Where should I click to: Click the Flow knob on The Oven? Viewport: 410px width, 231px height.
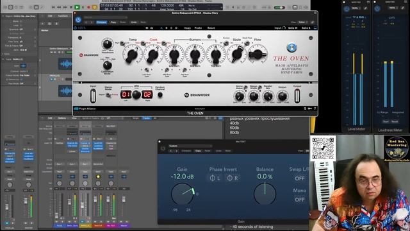click(x=258, y=54)
